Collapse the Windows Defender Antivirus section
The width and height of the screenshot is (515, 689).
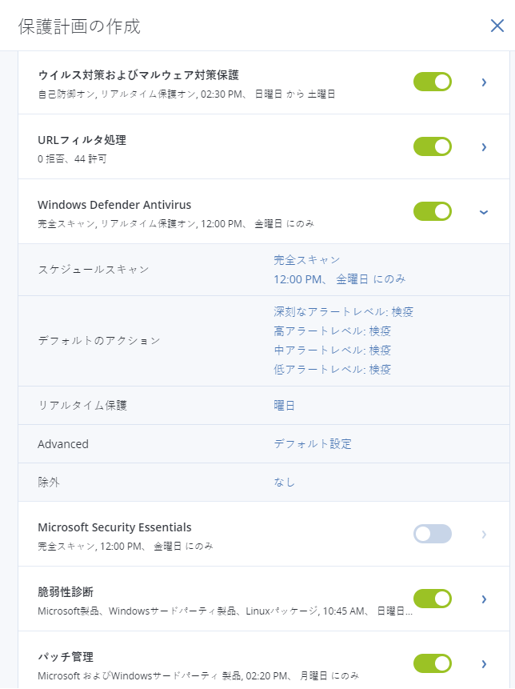[x=483, y=211]
